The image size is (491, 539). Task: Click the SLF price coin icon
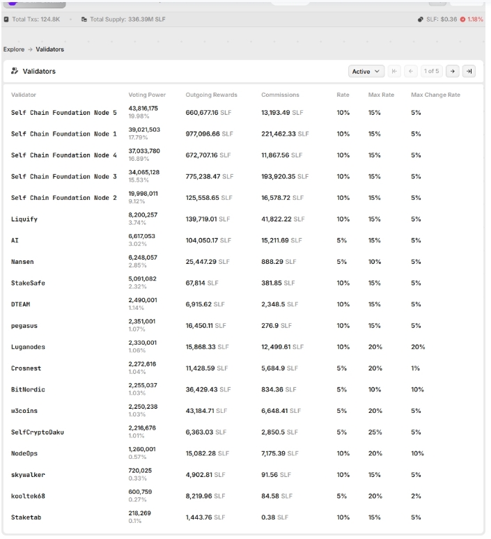tap(420, 19)
